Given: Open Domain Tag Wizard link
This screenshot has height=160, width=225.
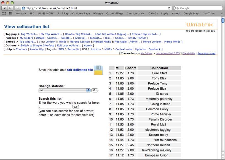Looking at the screenshot, I should pos(79,34).
